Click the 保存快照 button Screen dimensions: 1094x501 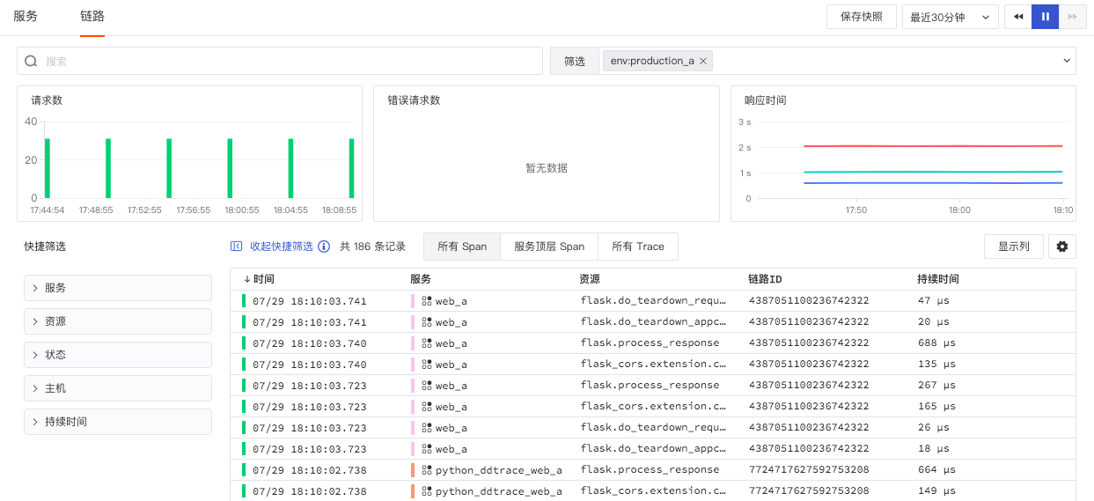(862, 17)
